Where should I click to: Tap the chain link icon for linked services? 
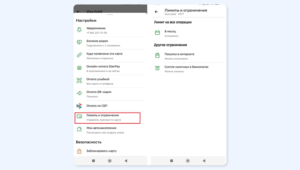coord(79,55)
